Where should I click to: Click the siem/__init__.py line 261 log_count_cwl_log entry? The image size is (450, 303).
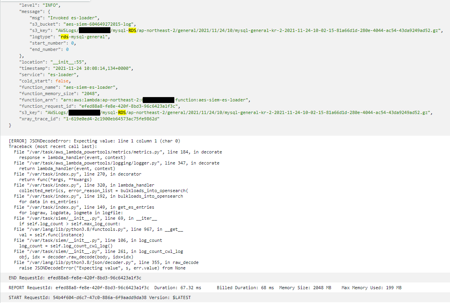tap(99, 251)
